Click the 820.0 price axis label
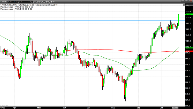The height and width of the screenshot is (109, 193). pos(188,100)
